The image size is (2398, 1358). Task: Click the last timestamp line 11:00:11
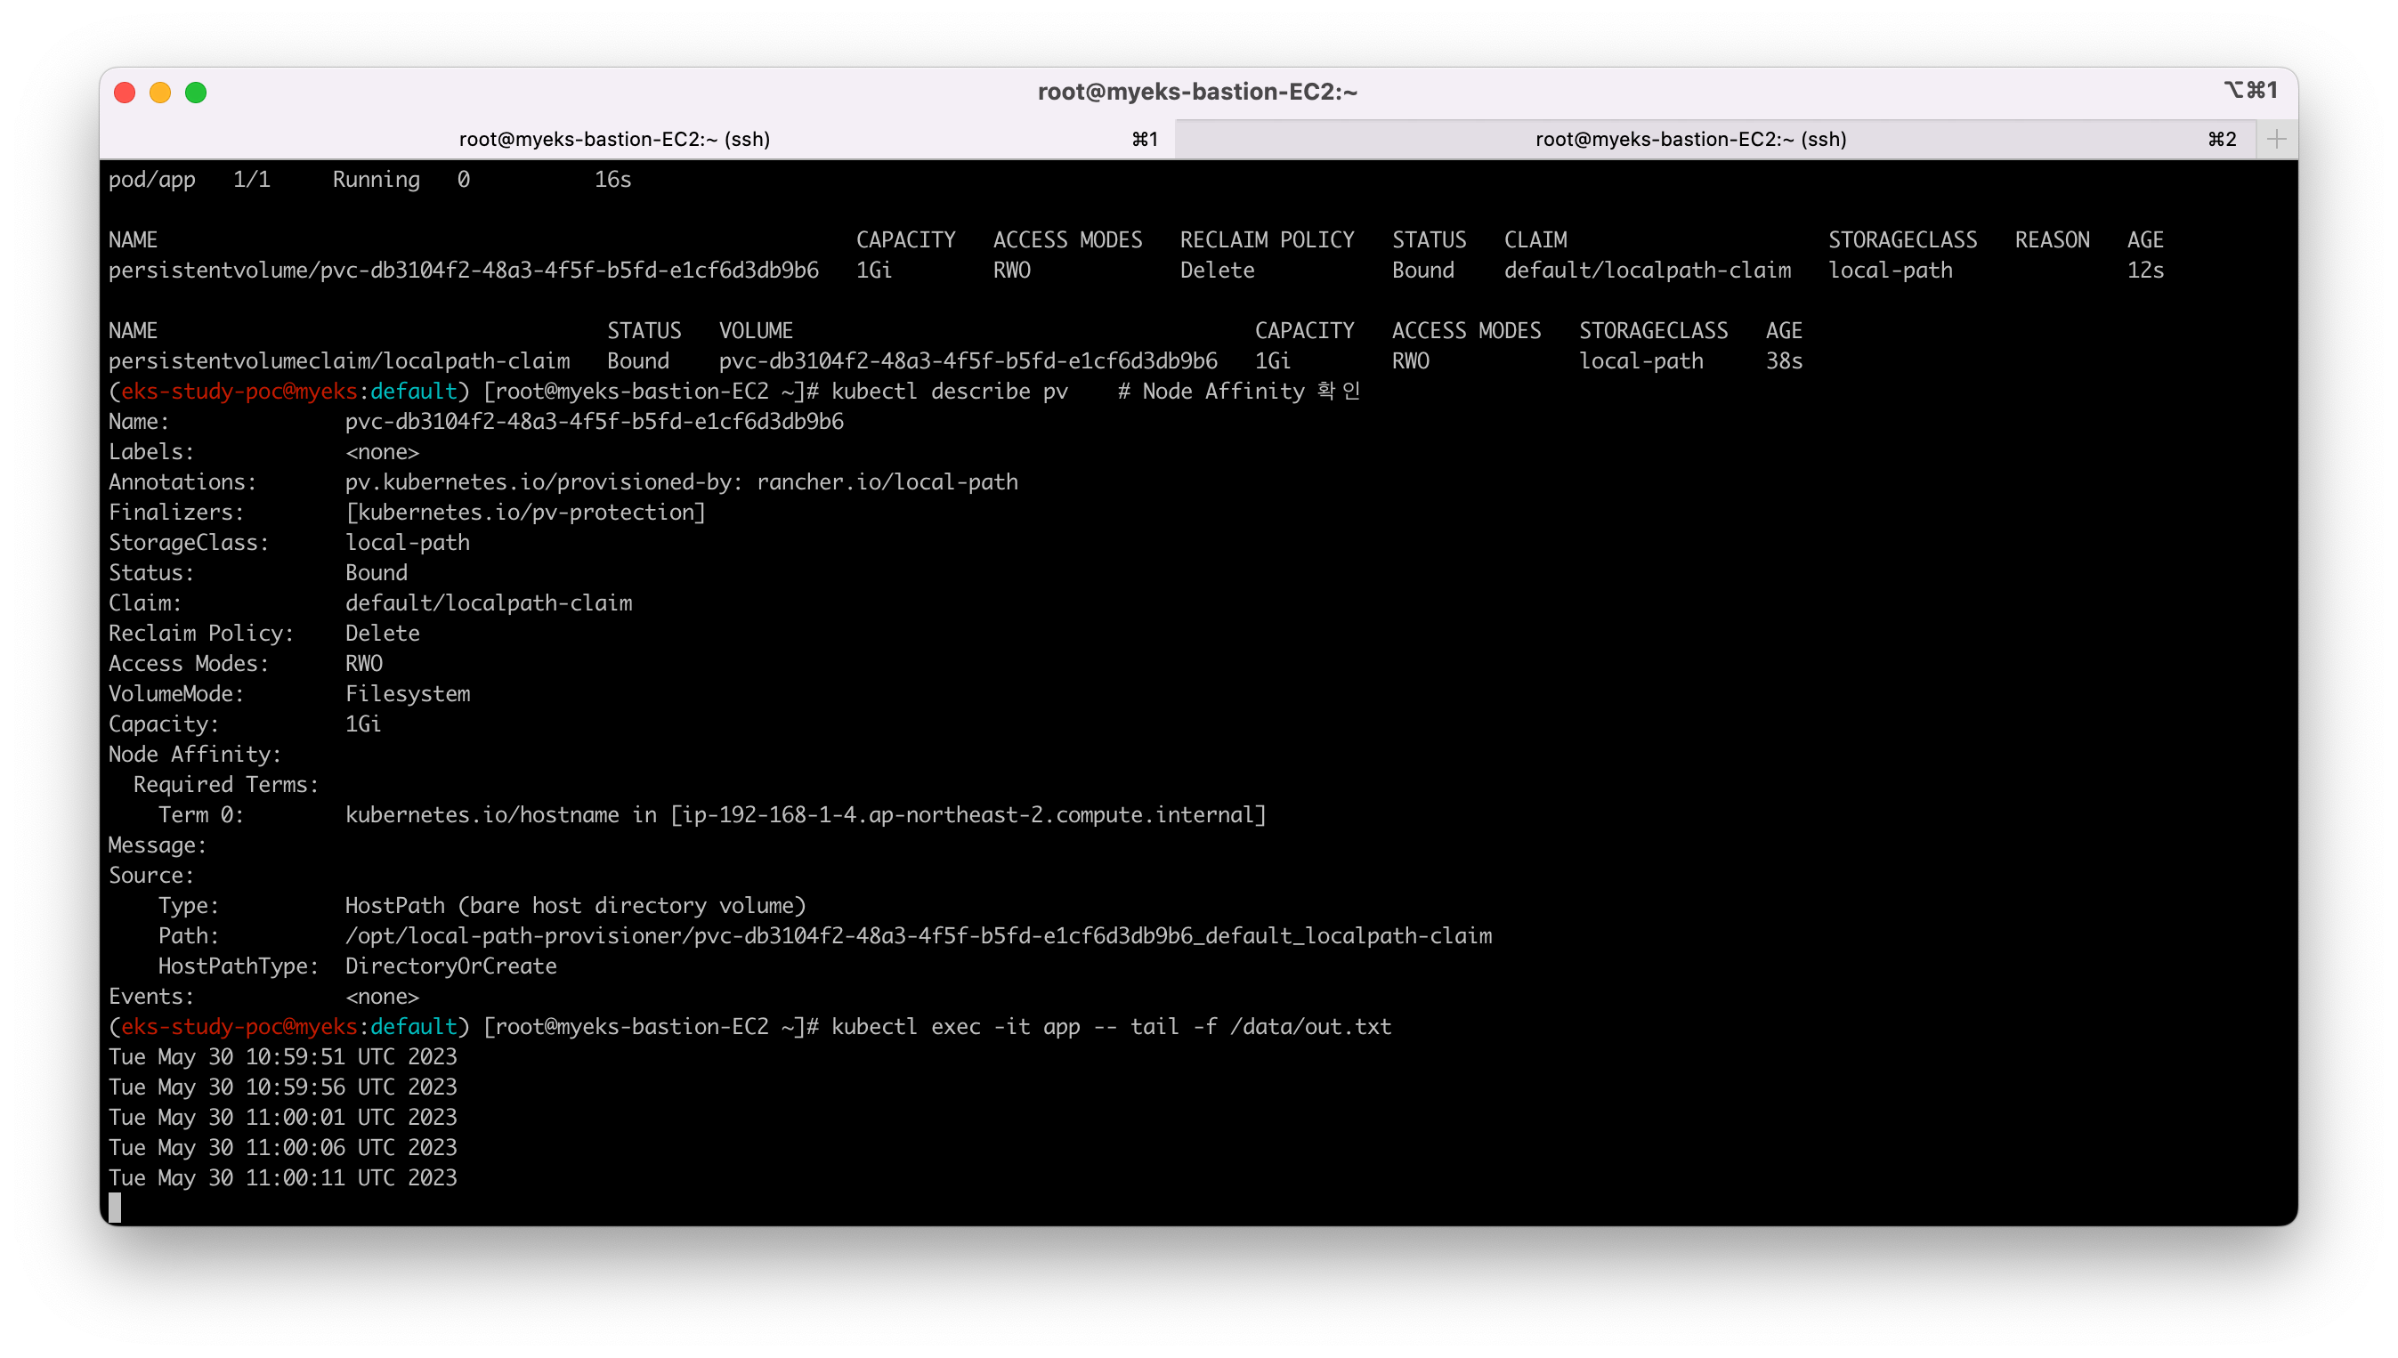coord(282,1178)
